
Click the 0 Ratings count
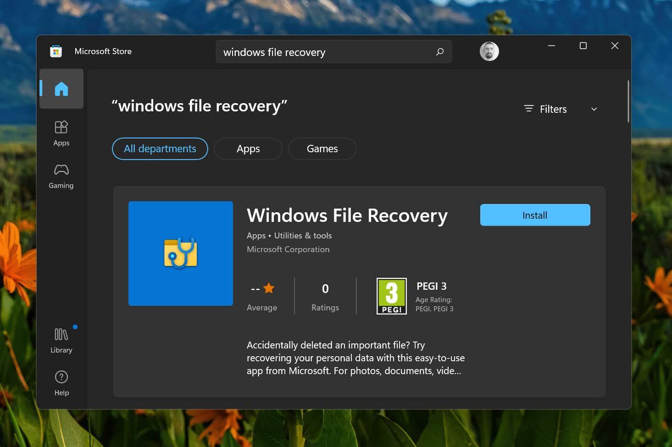(325, 297)
